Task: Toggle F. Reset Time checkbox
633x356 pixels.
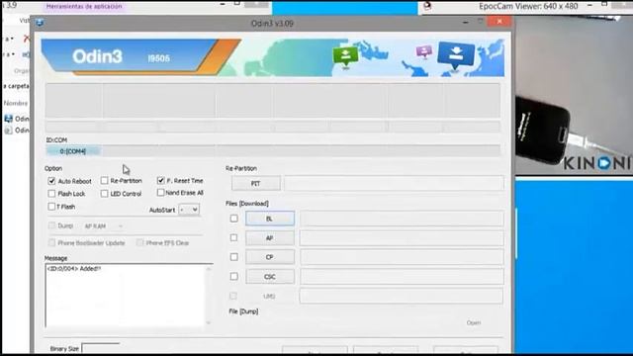Action: [160, 180]
